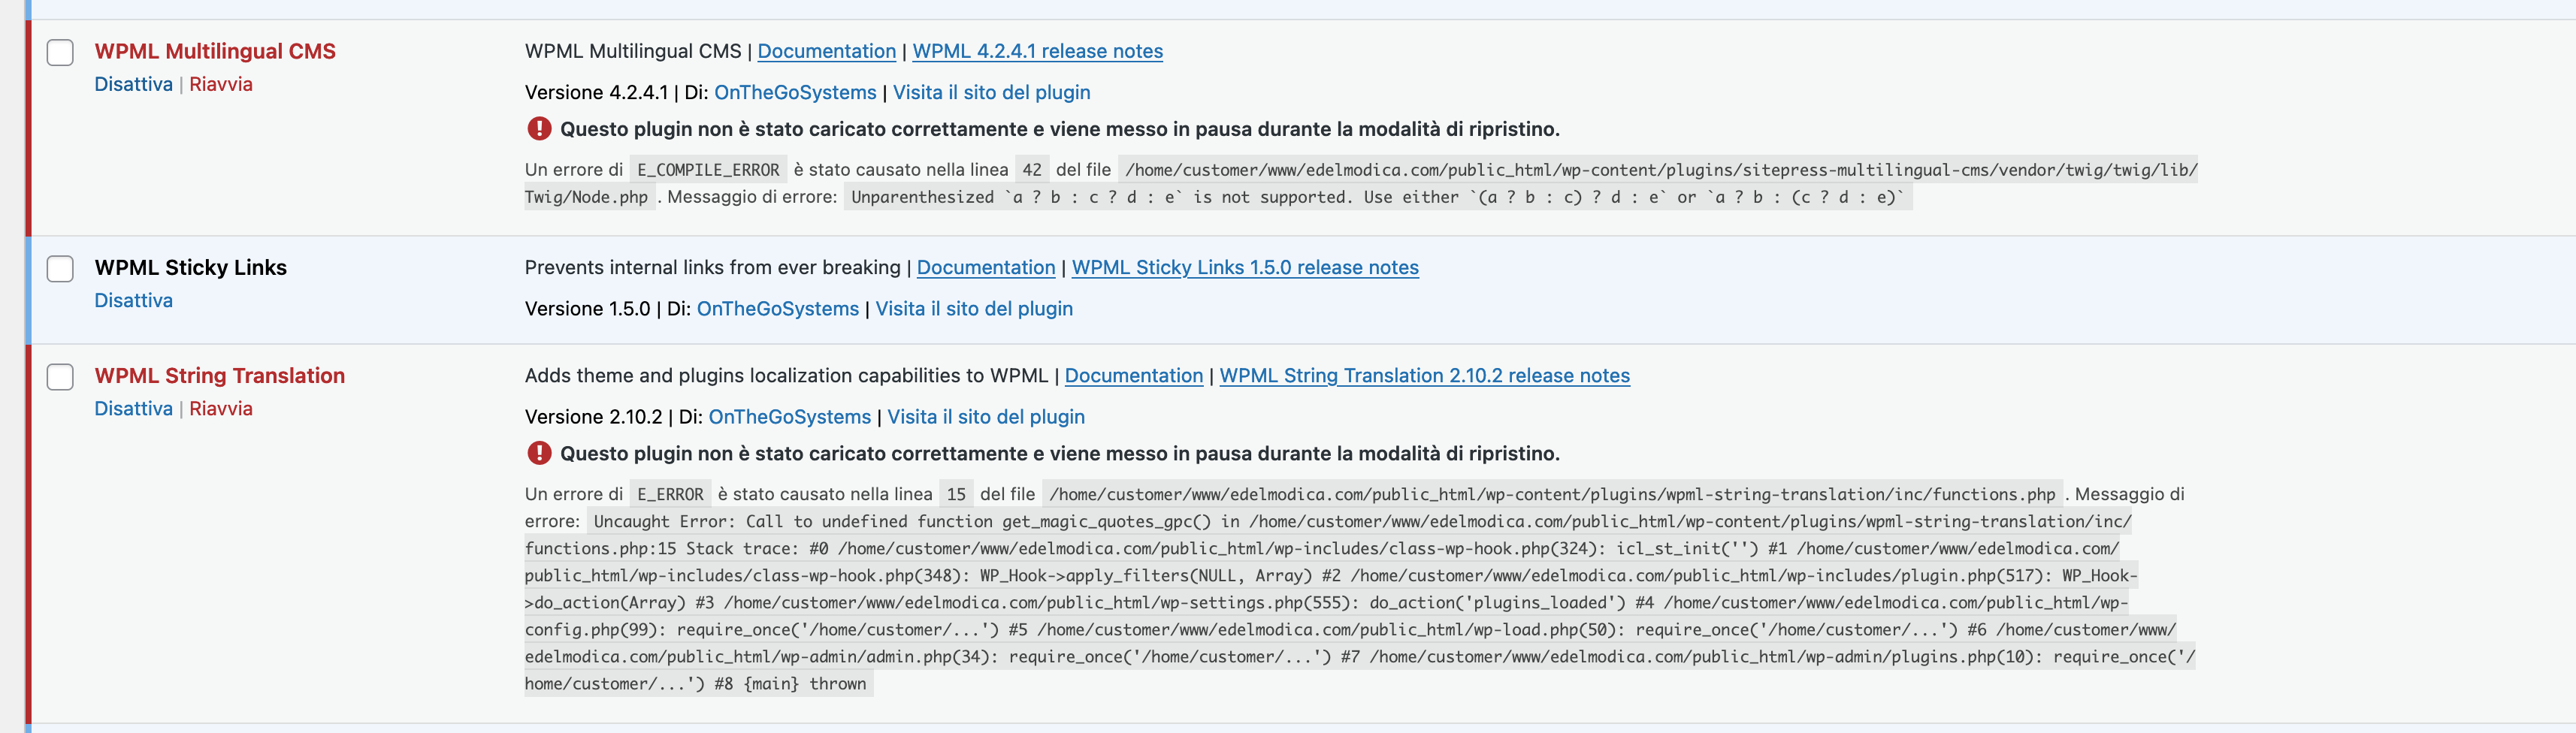Click the WPML Sticky Links plugin title
Viewport: 2576px width, 733px height.
click(190, 267)
